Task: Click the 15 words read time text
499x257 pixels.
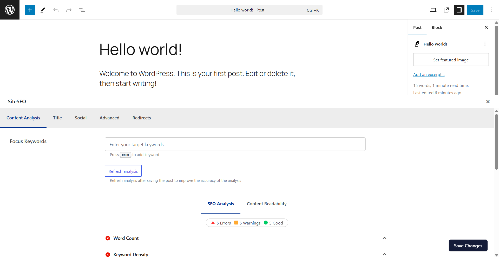Action: [x=441, y=85]
